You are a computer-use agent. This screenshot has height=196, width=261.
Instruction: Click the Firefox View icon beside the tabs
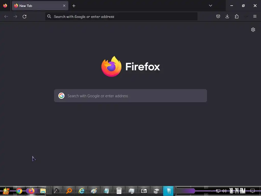click(x=5, y=6)
